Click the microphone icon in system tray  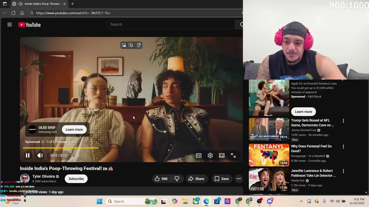(324, 202)
